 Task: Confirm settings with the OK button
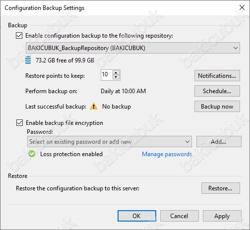click(x=137, y=216)
